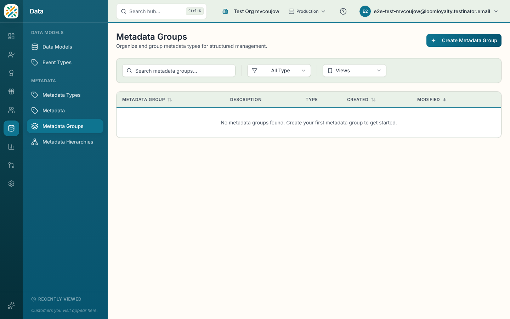Click Create Metadata Group button
Viewport: 510px width, 319px height.
pos(464,40)
